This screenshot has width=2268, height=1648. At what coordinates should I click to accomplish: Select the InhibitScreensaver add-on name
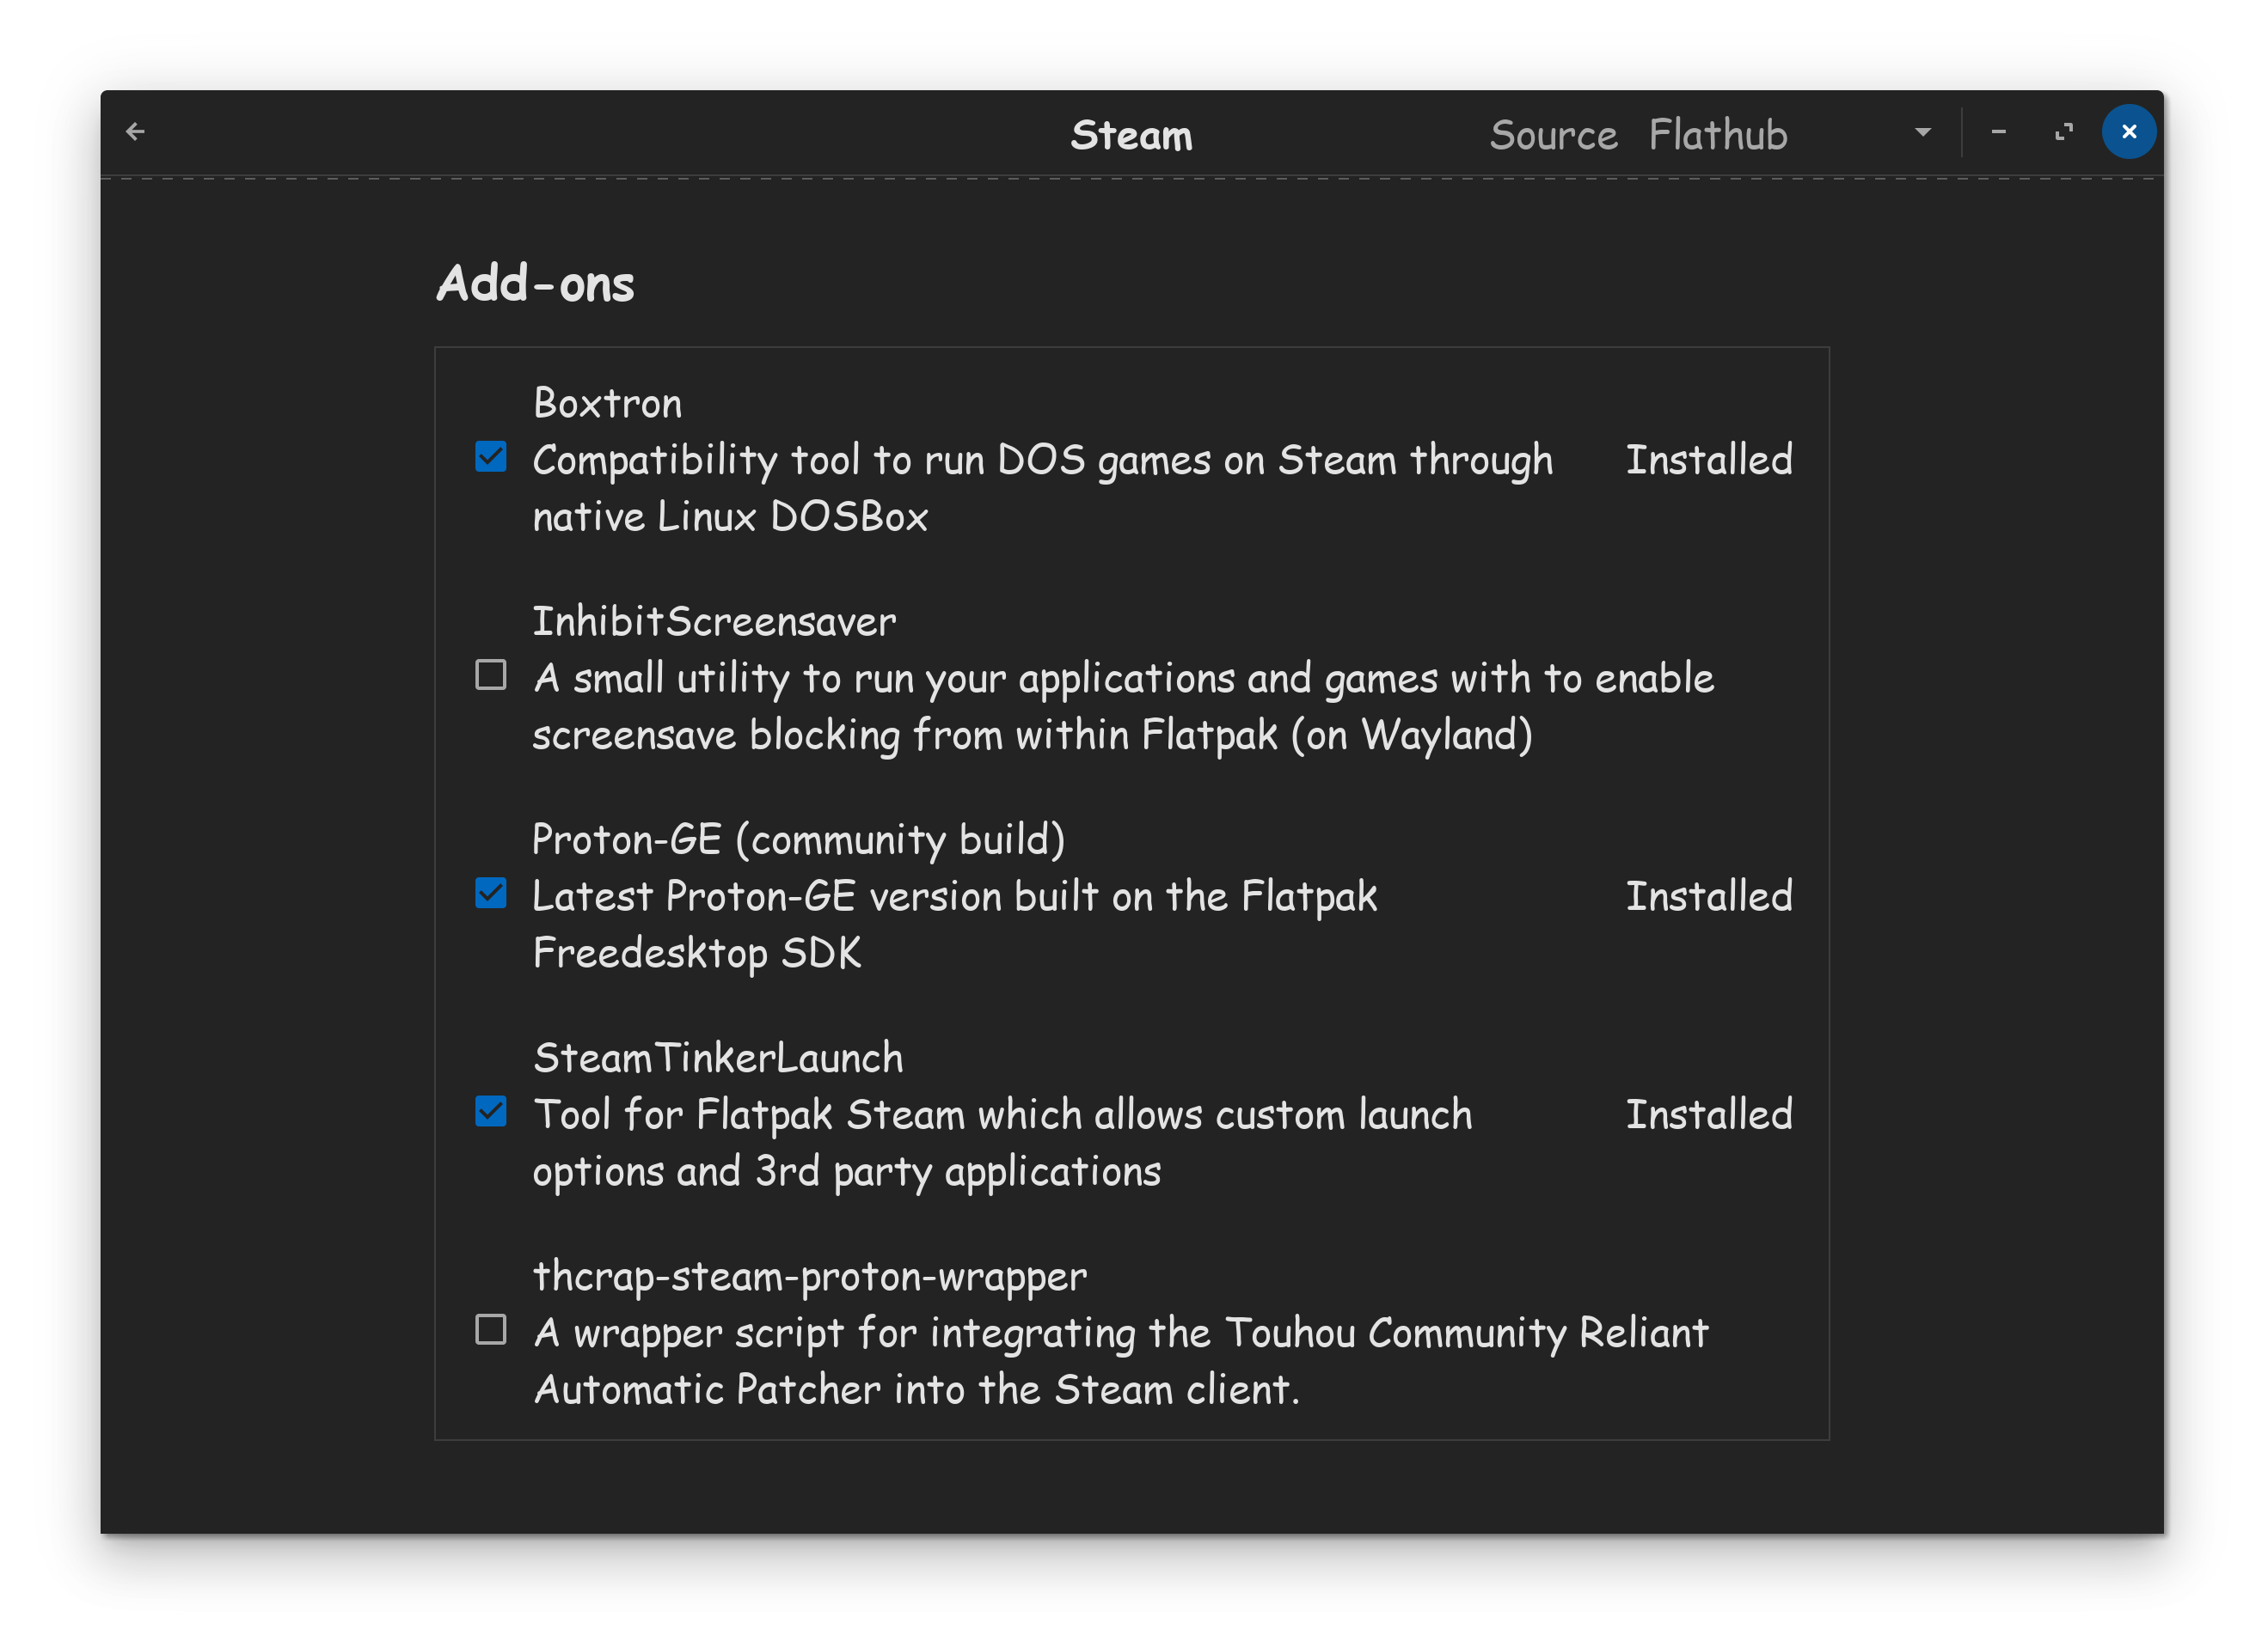[x=714, y=621]
